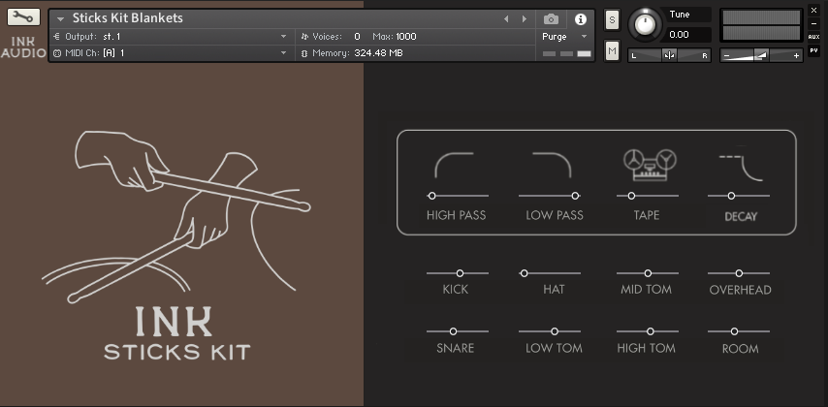Click the tape reel machine icon

650,166
